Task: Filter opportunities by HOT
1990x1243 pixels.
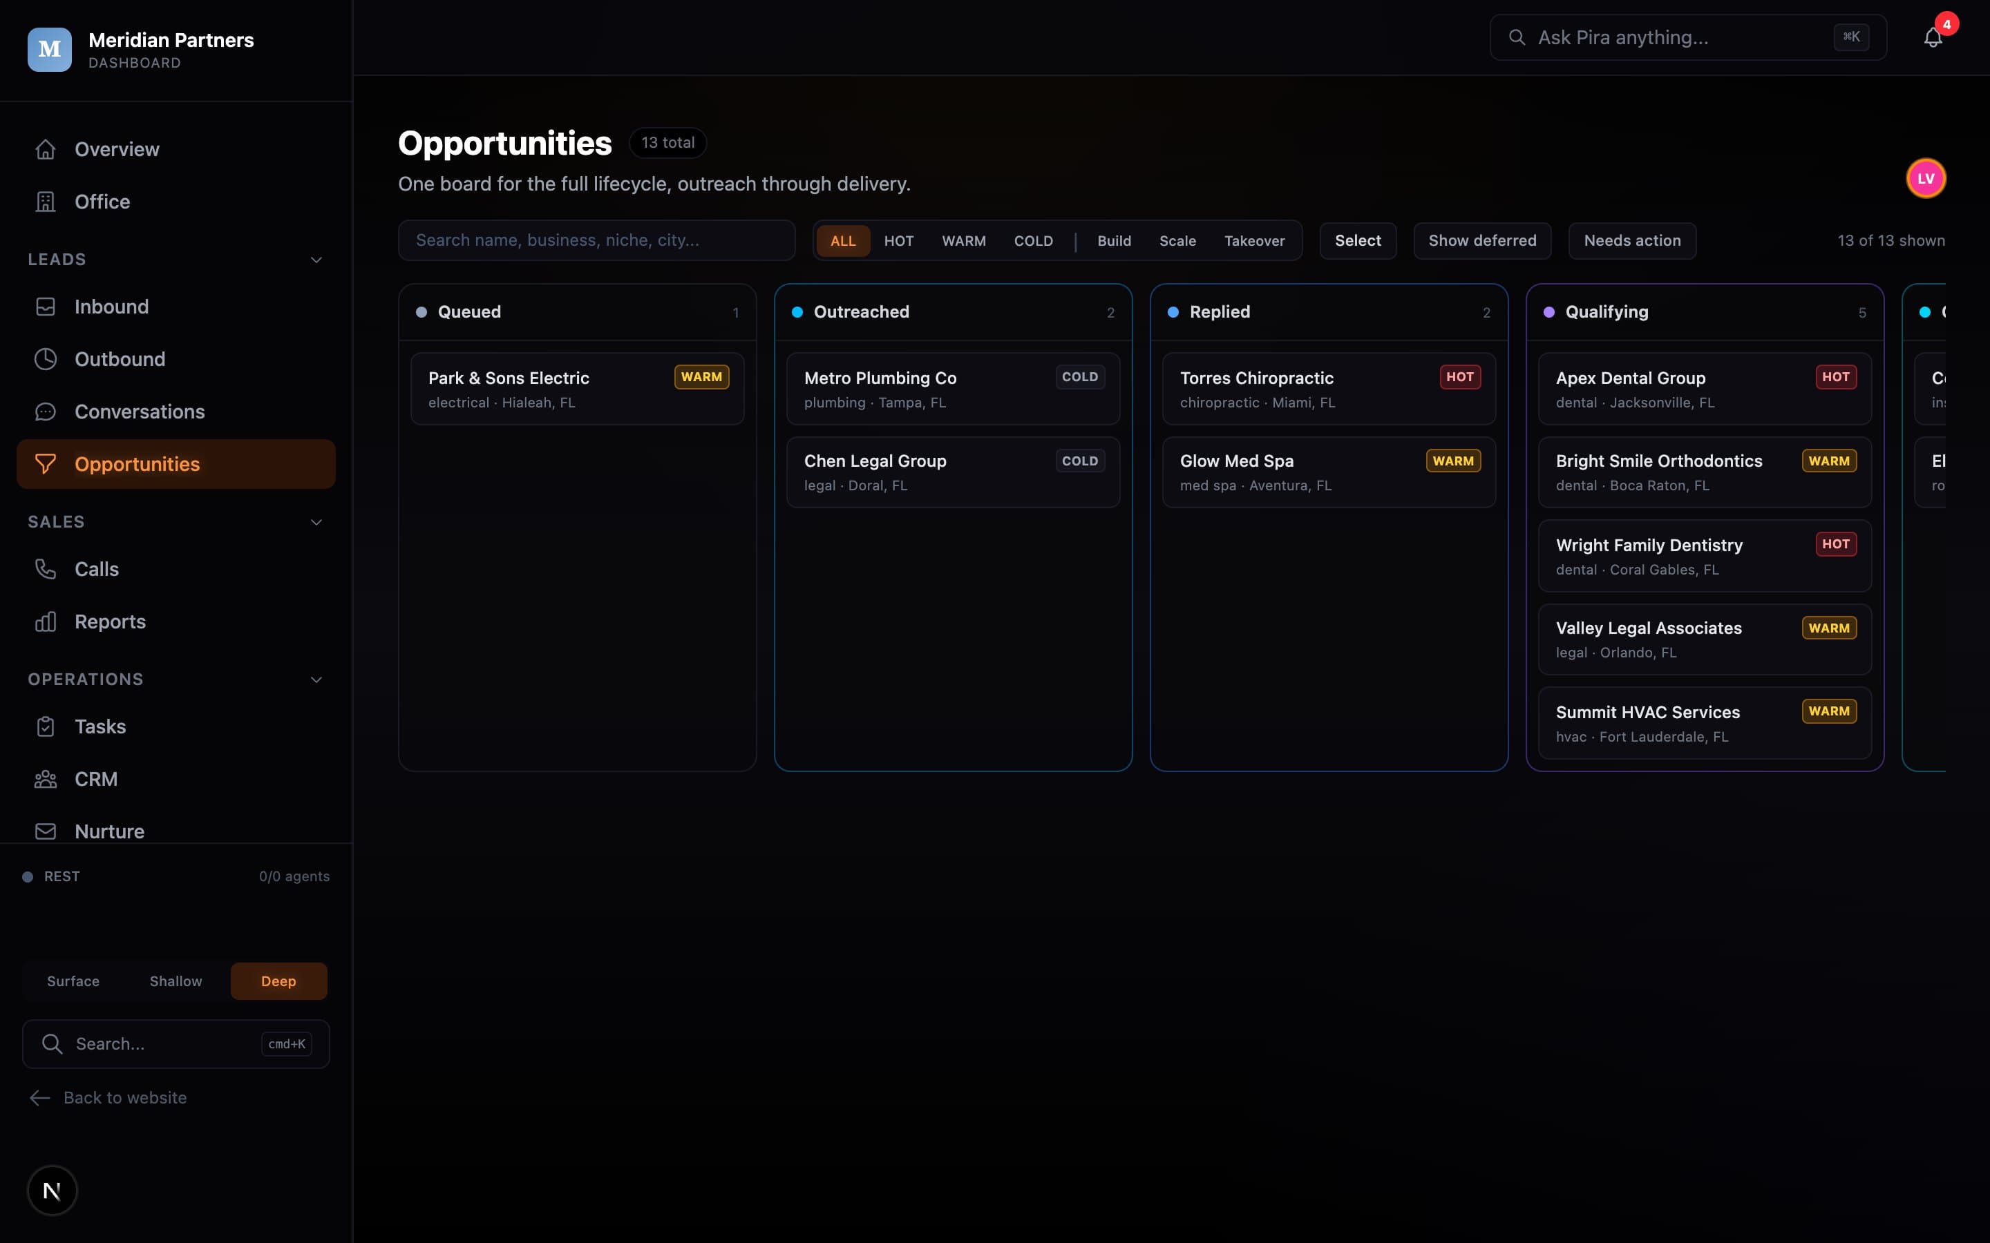Action: pyautogui.click(x=899, y=241)
